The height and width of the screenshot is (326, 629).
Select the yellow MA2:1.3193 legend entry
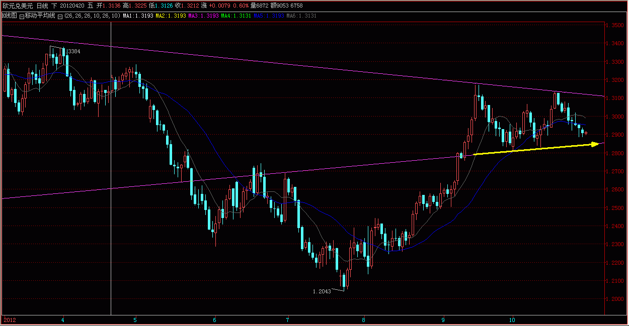(x=171, y=16)
